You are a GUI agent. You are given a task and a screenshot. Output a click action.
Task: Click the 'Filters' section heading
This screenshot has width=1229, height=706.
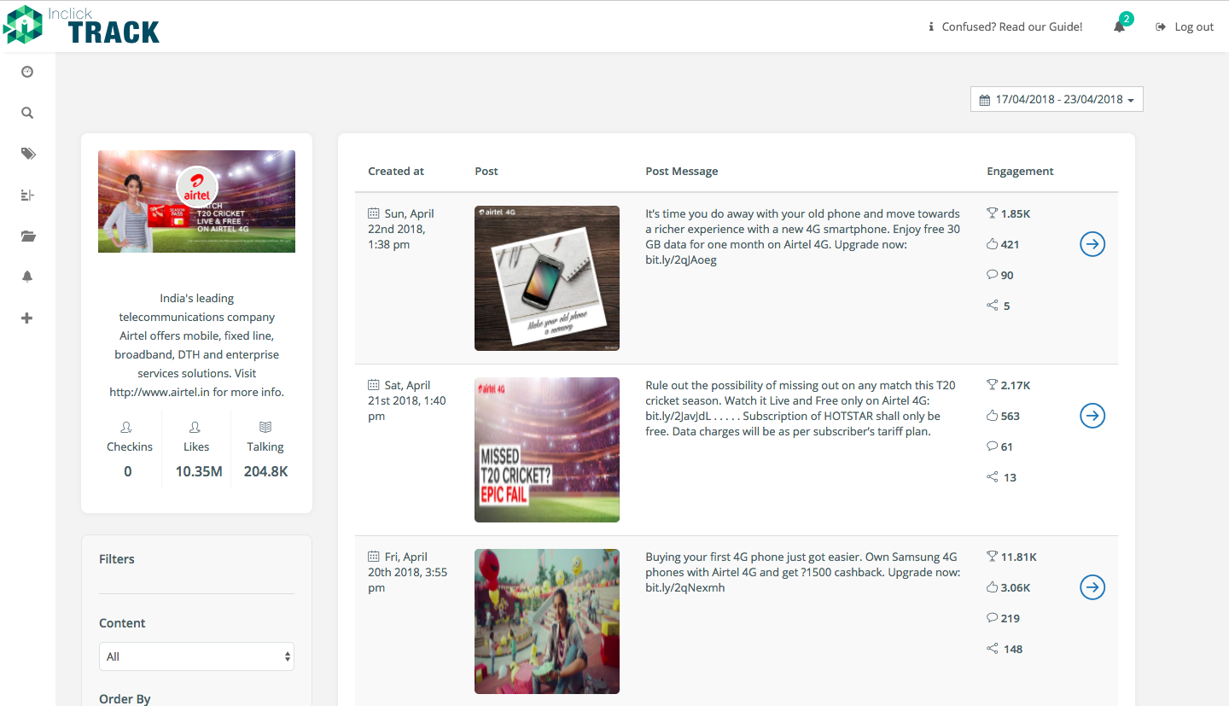[x=117, y=559]
